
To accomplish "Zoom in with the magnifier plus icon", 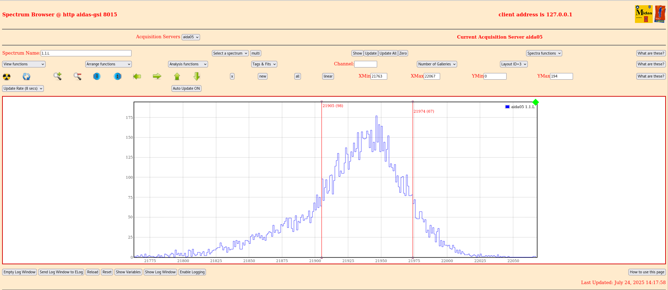I will click(x=57, y=76).
